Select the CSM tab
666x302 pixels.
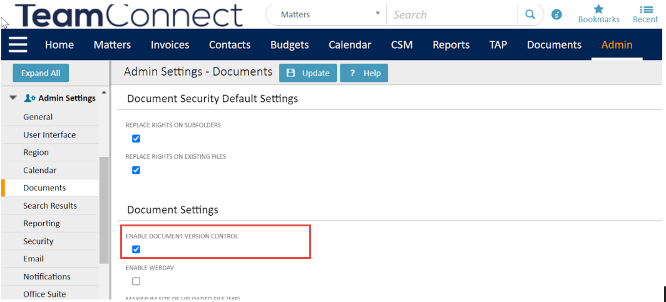(x=402, y=45)
